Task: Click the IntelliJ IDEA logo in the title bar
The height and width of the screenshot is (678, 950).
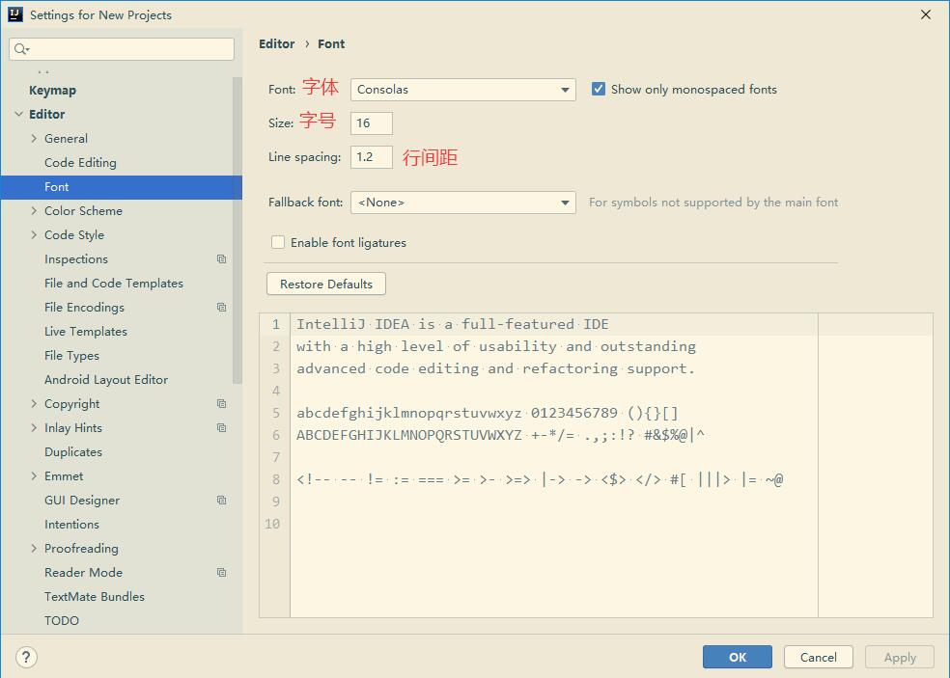Action: [x=14, y=14]
